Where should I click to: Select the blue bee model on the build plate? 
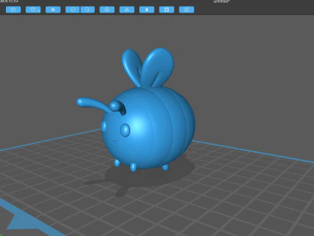(x=146, y=127)
